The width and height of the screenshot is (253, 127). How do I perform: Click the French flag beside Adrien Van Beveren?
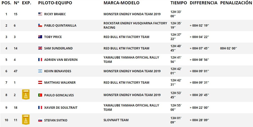pyautogui.click(x=40, y=60)
